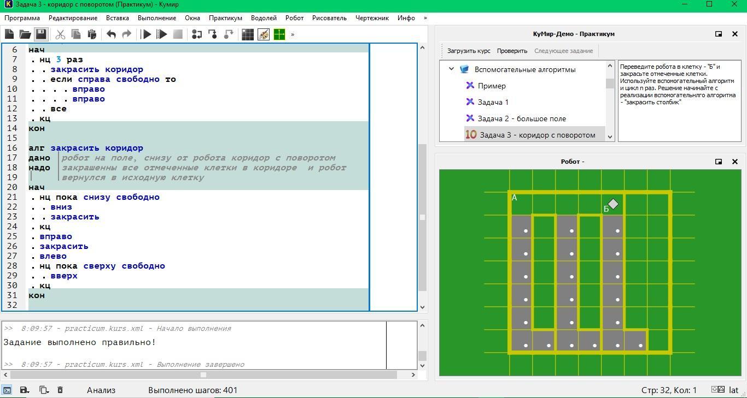Collapse Вспомогательные алгоритмы tree node
747x398 pixels.
[x=451, y=69]
